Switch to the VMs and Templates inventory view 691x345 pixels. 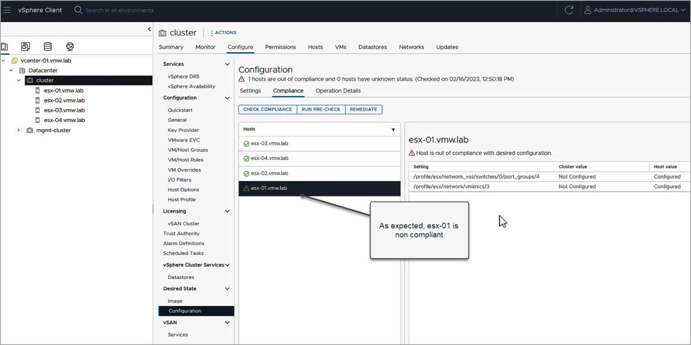25,46
